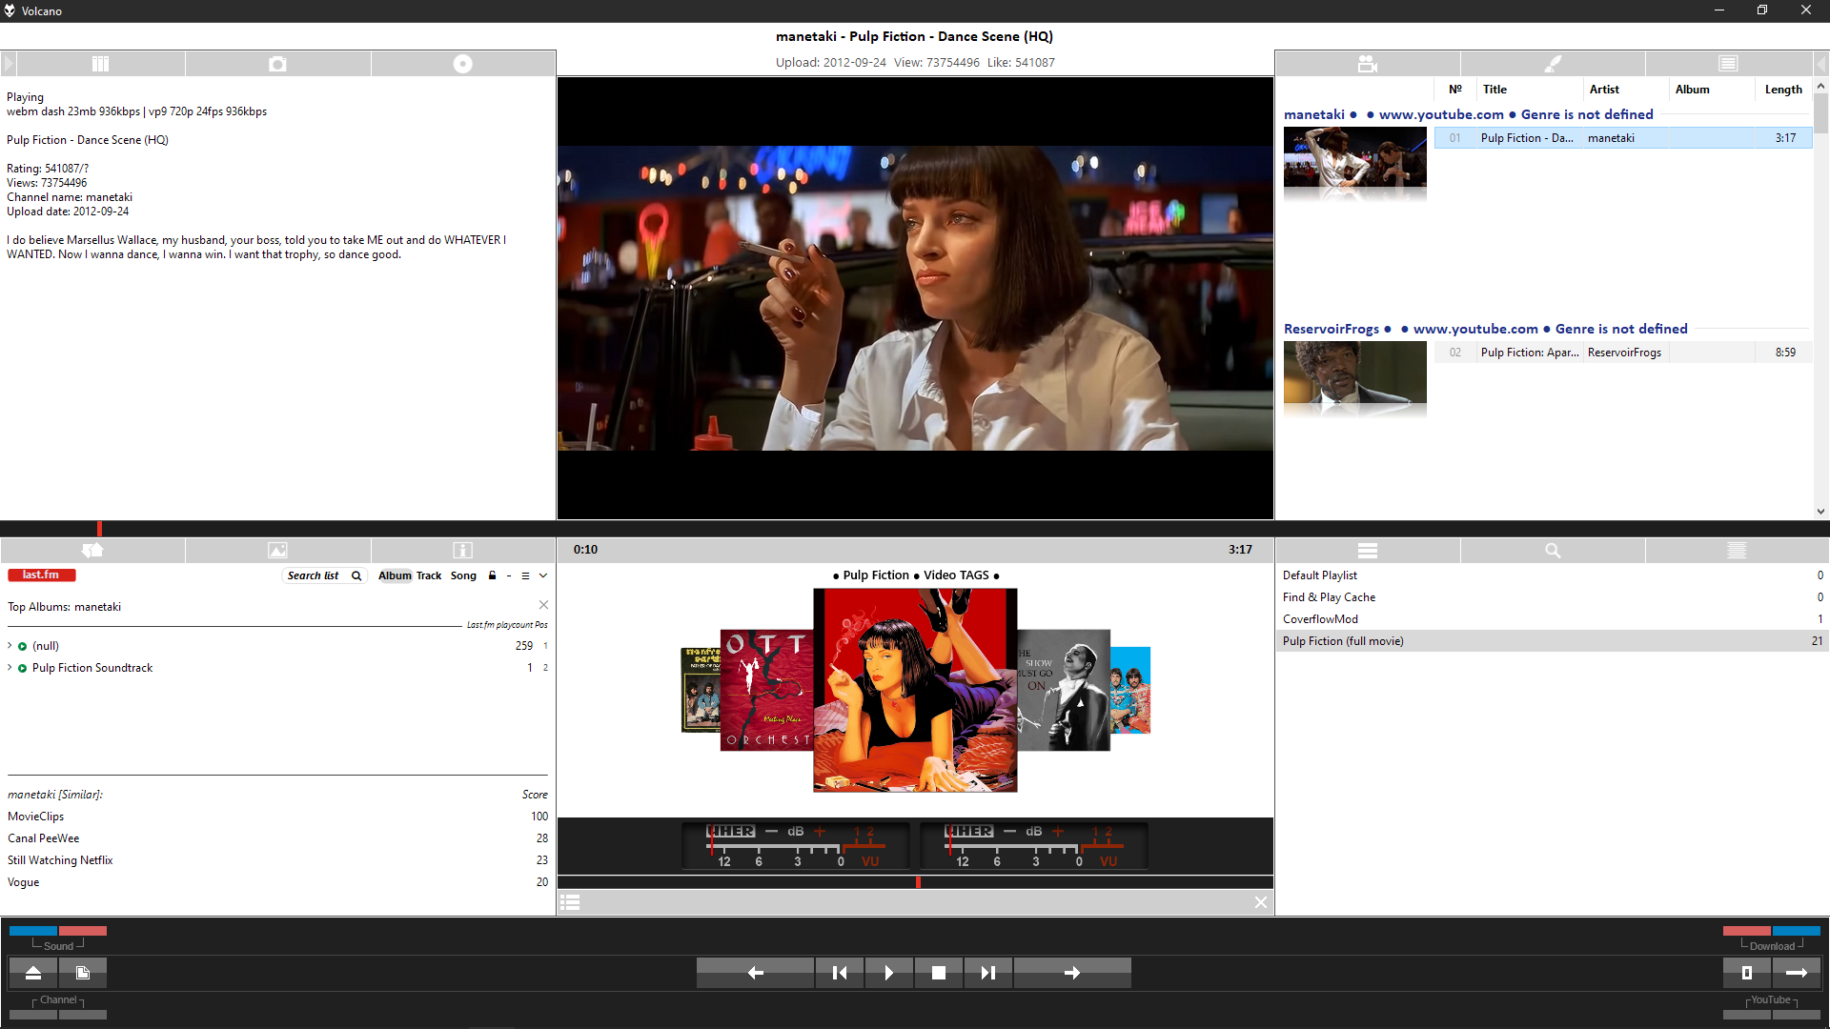Open the camera panel tab icon
This screenshot has height=1029, width=1830.
277,64
